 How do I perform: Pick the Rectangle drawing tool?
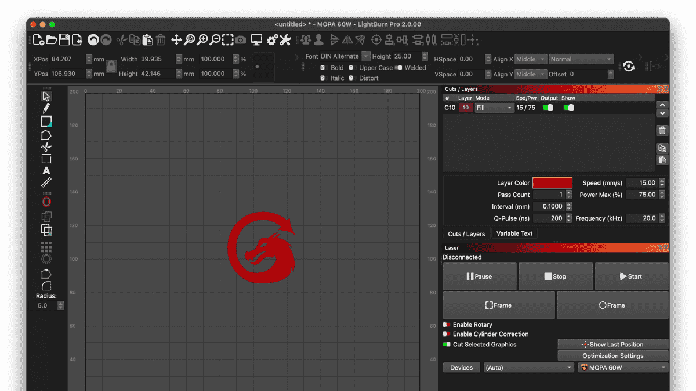(x=46, y=122)
